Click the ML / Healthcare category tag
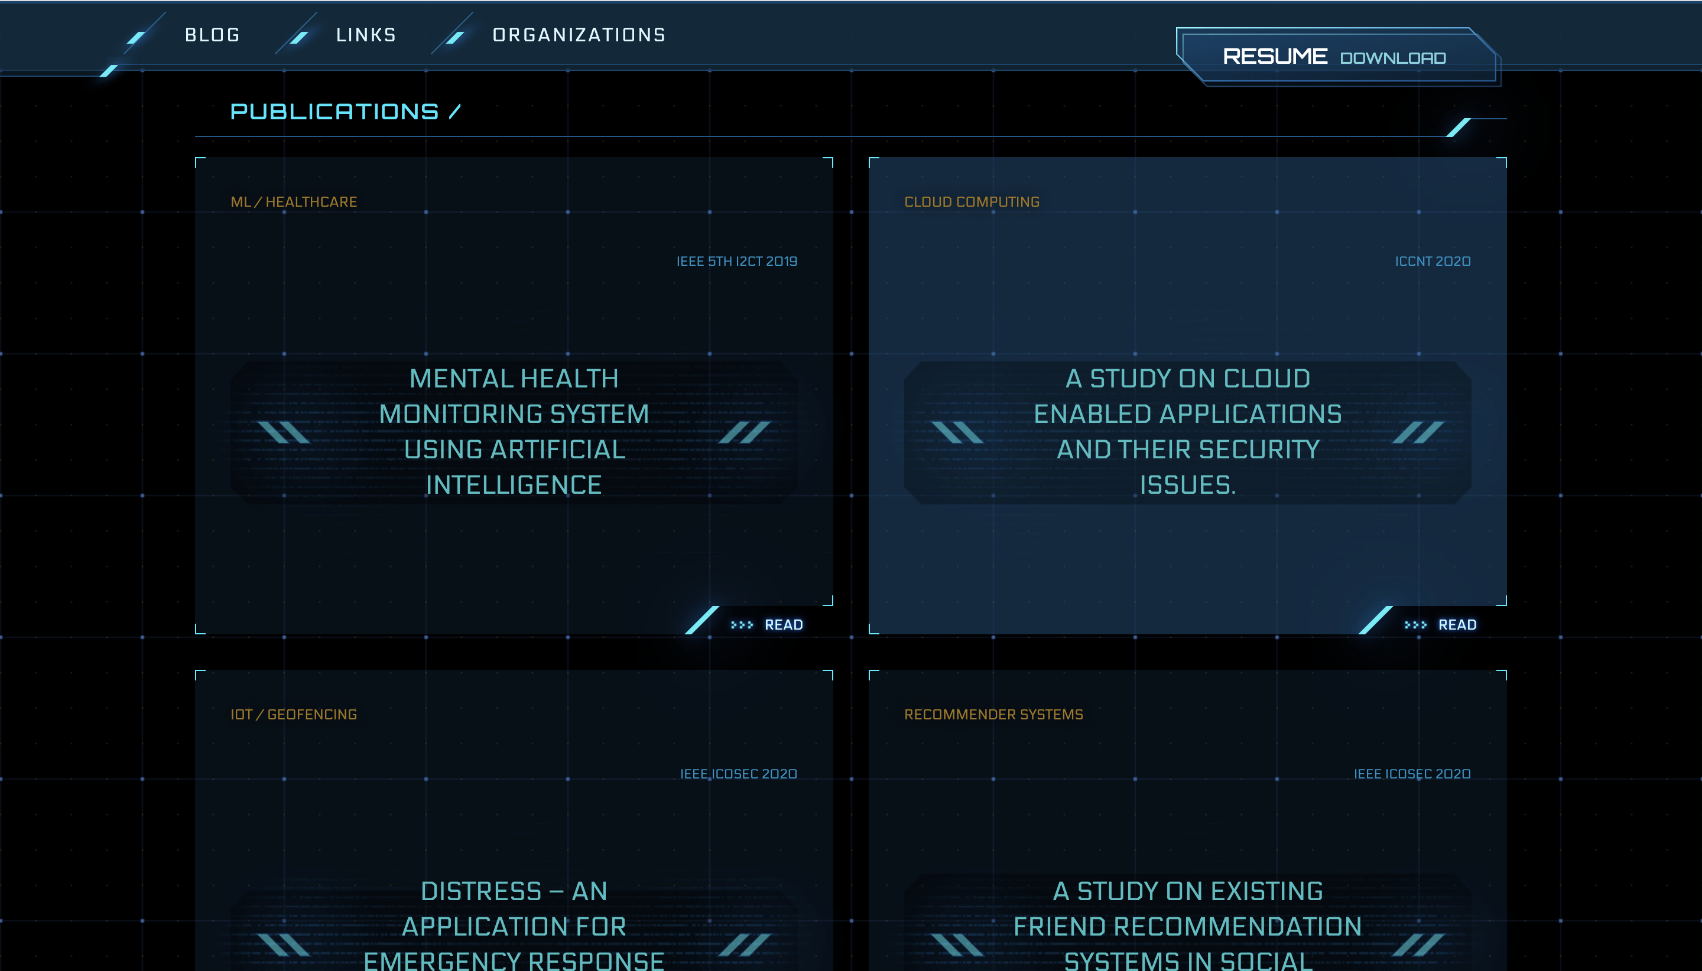The image size is (1702, 971). tap(294, 202)
